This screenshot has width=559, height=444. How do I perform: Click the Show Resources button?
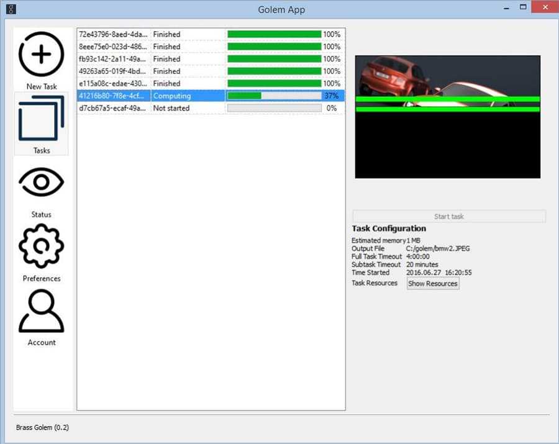(433, 284)
